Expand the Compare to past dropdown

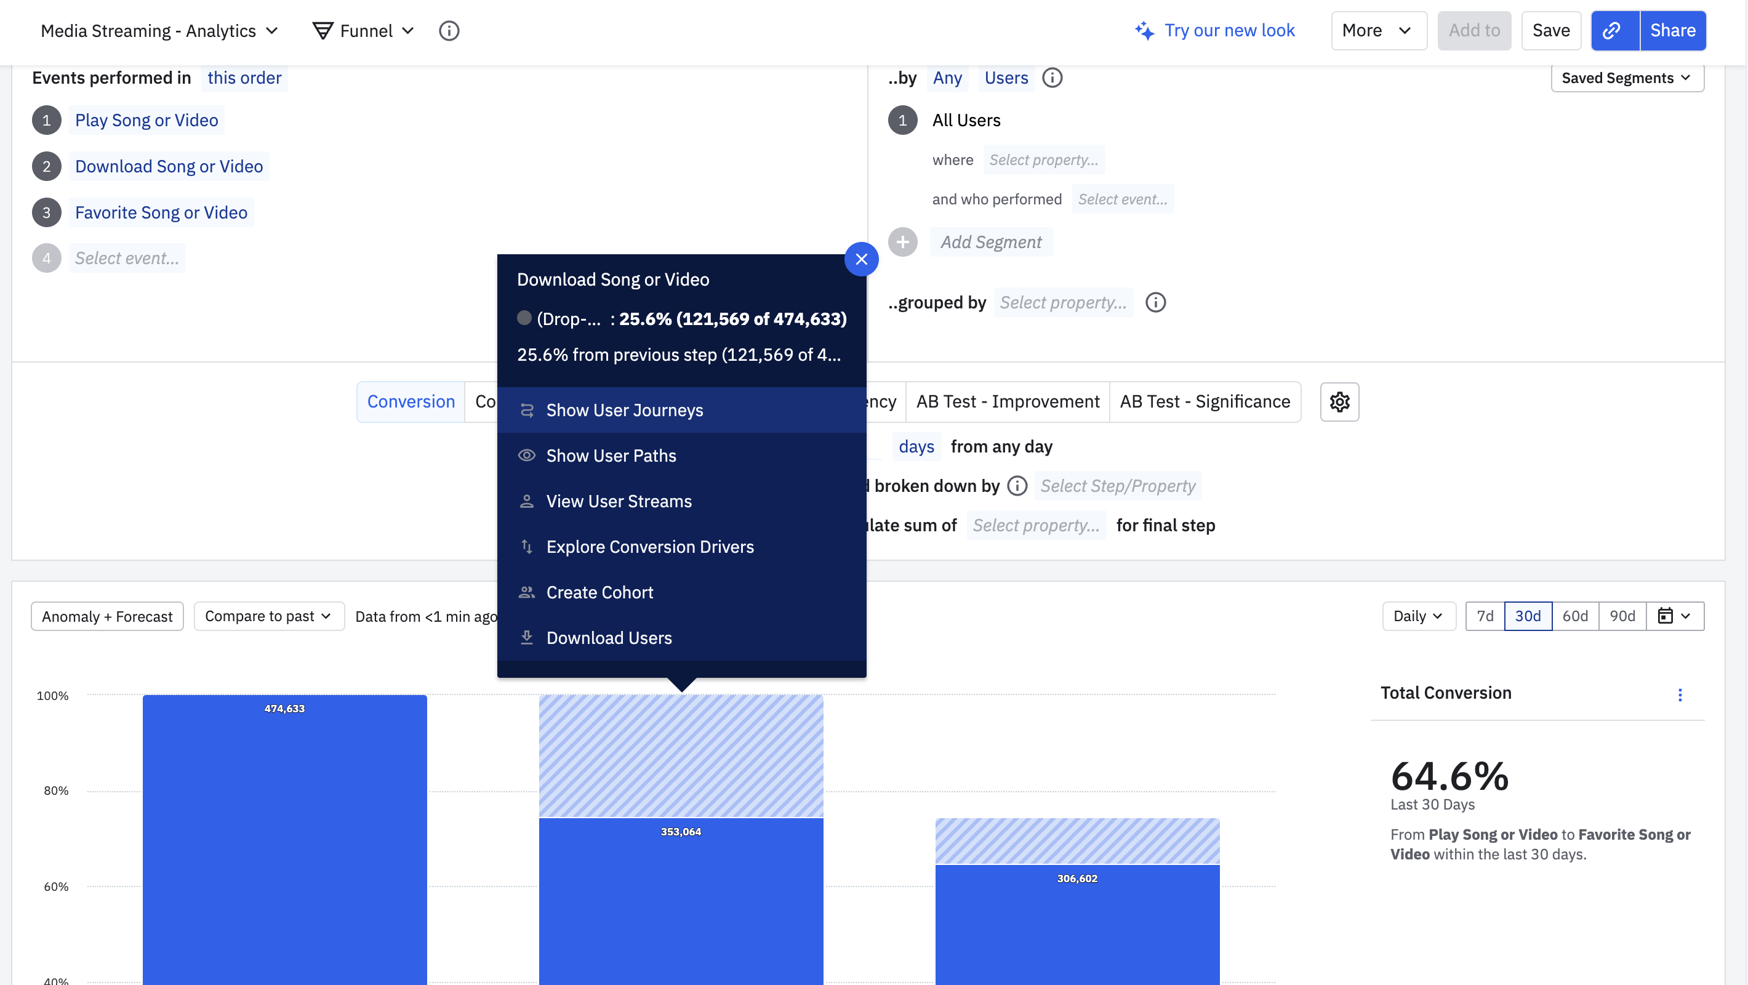(269, 616)
